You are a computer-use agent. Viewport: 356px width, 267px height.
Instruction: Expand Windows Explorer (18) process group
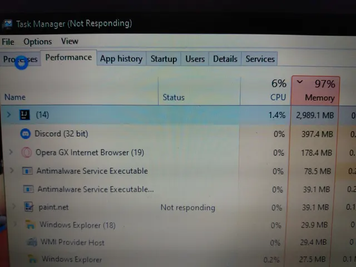click(15, 224)
